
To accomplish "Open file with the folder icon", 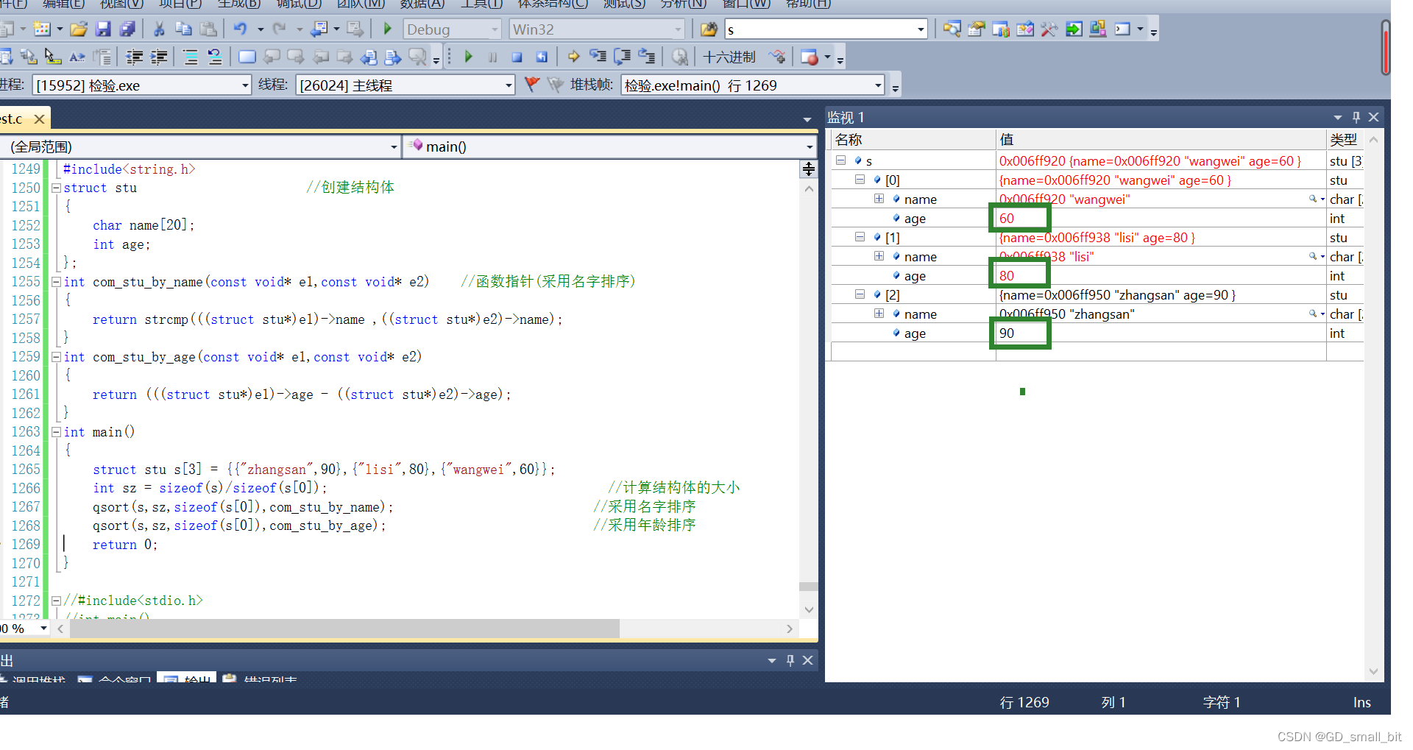I will pyautogui.click(x=79, y=29).
